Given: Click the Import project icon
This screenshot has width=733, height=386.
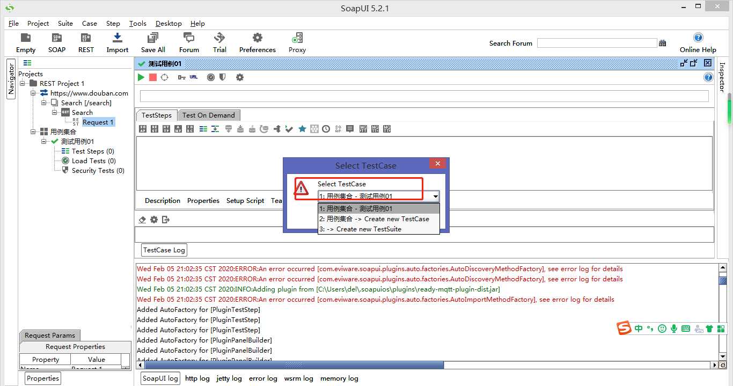Looking at the screenshot, I should coord(117,43).
